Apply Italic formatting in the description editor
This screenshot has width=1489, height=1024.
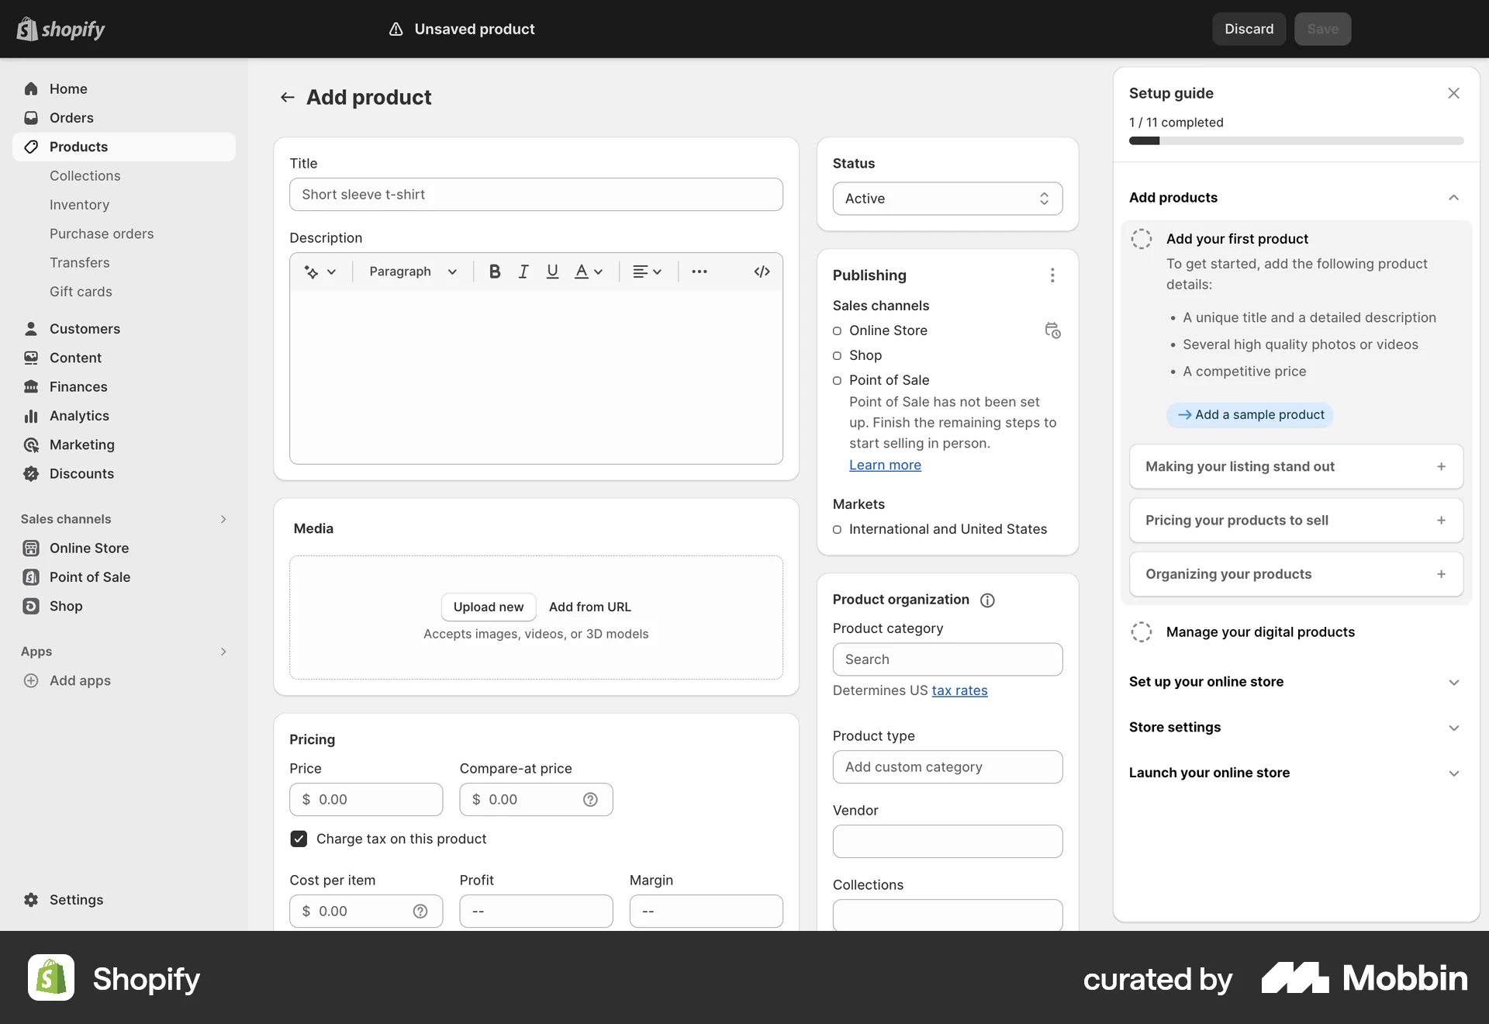pos(523,271)
